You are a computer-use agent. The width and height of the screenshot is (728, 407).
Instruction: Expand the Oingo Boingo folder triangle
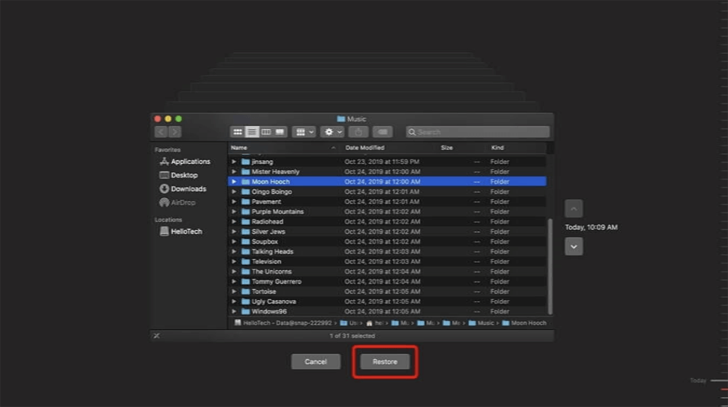pos(234,191)
